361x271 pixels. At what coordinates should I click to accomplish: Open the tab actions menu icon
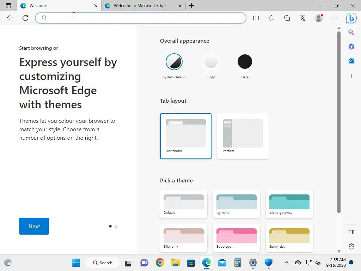(x=8, y=6)
